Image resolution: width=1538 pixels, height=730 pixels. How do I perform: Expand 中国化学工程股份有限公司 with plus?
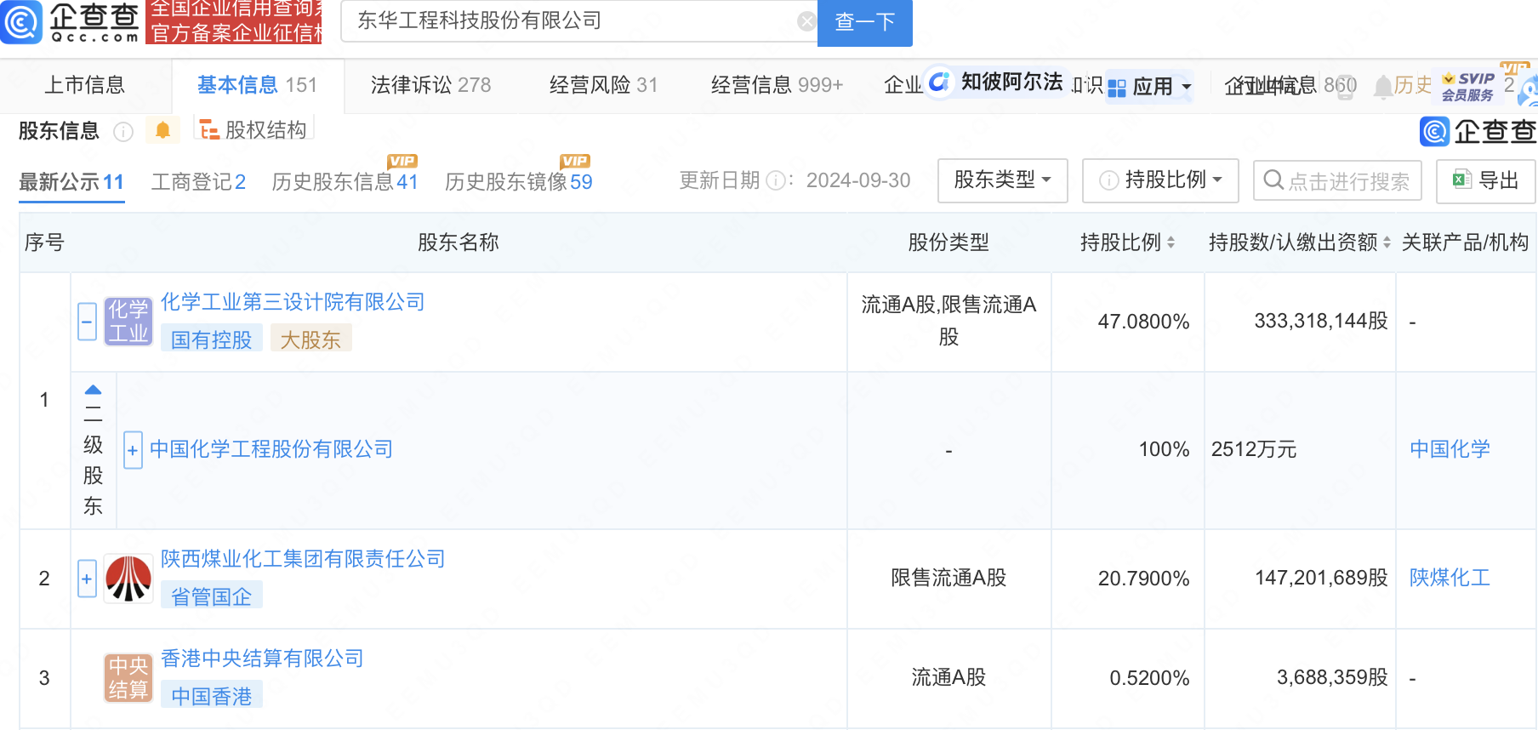pos(133,450)
